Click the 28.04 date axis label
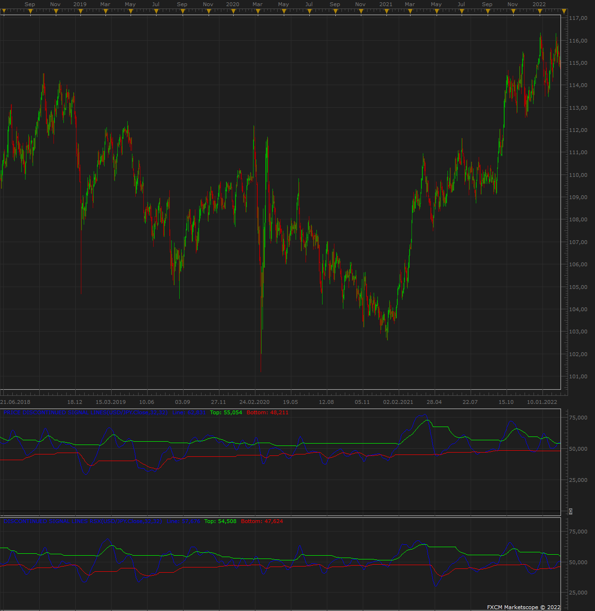This screenshot has width=595, height=611. 434,402
